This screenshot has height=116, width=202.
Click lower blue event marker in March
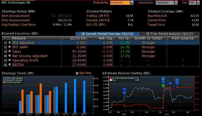pos(177,84)
